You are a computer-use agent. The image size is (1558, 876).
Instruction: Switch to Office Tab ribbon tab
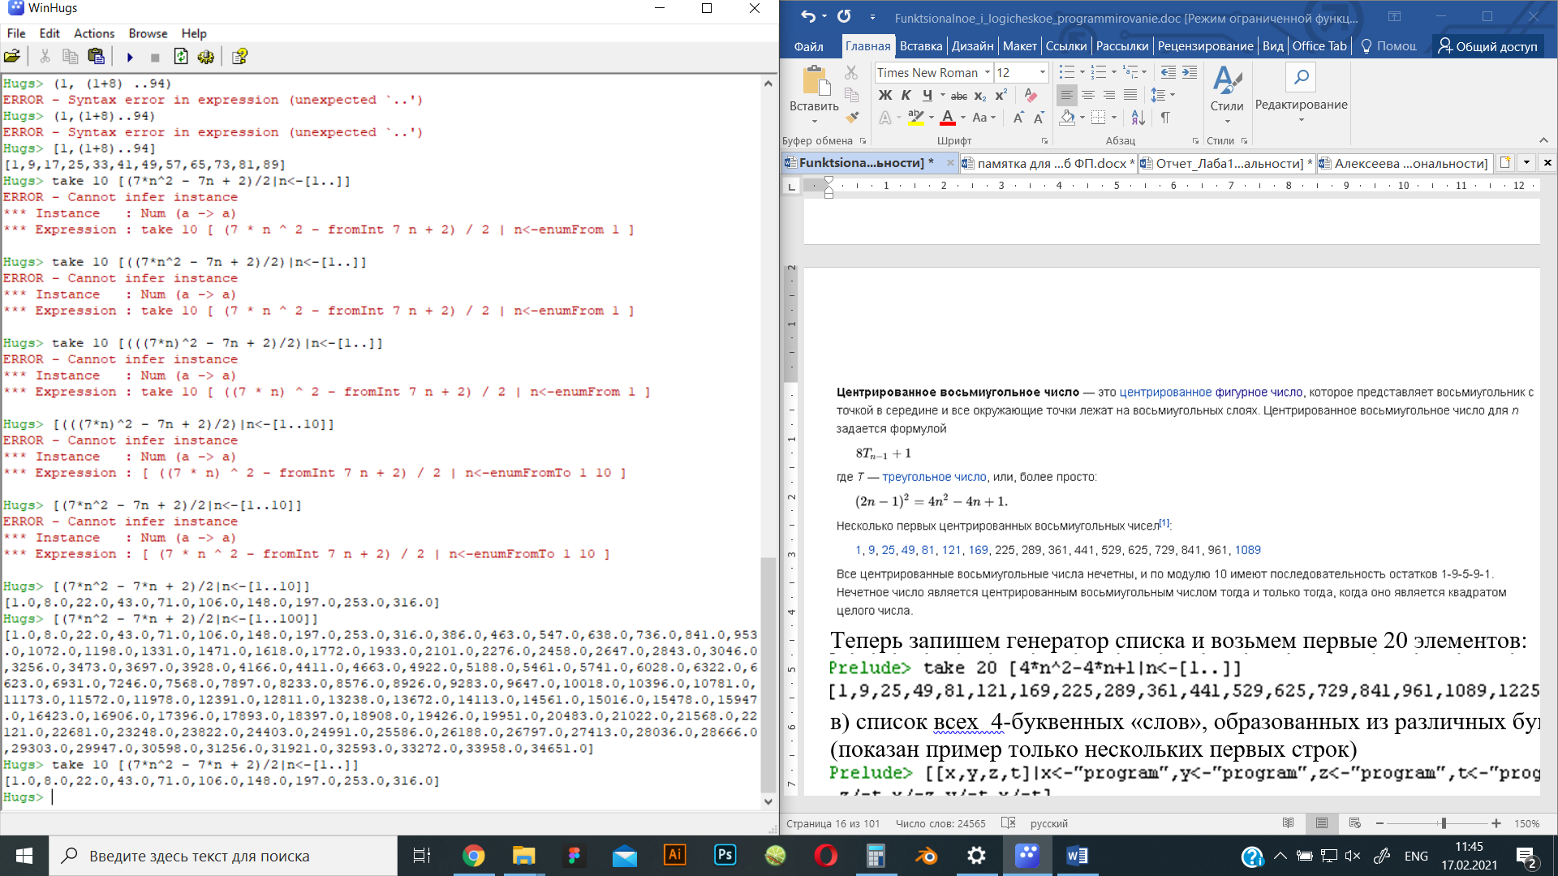(x=1319, y=46)
